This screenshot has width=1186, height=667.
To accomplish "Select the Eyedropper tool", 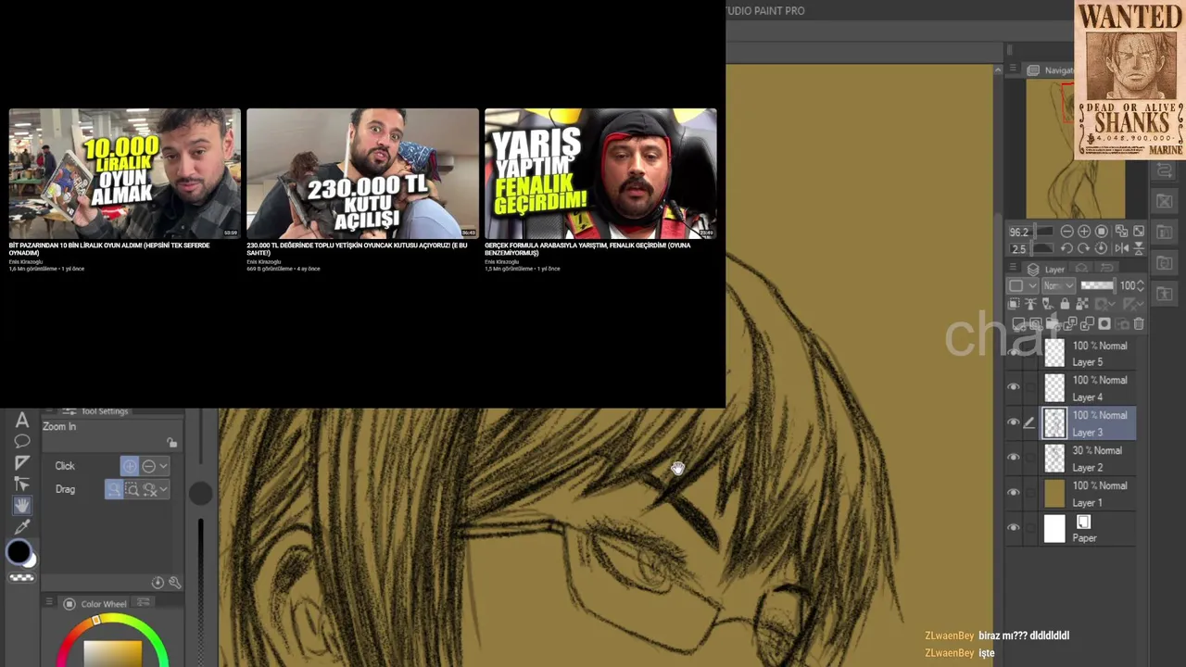I will click(22, 527).
